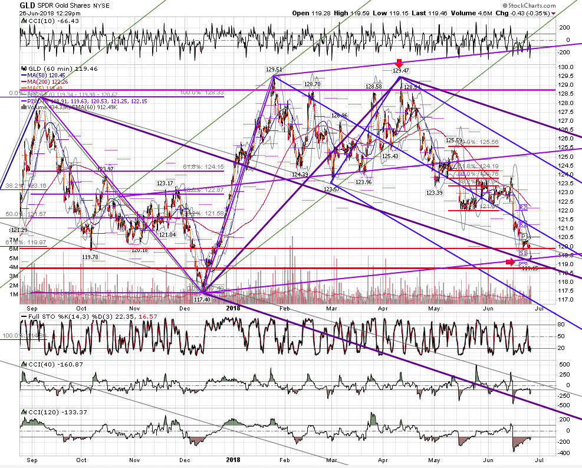Click the 129.51 peak price label
Image resolution: width=582 pixels, height=468 pixels.
(x=274, y=70)
